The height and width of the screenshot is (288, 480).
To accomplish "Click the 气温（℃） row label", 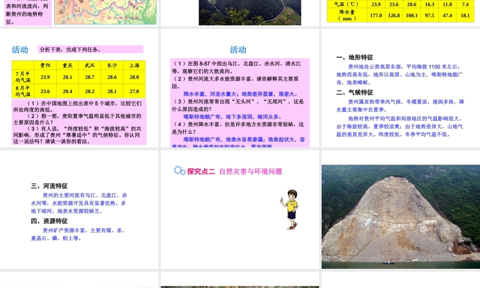I will (x=347, y=4).
